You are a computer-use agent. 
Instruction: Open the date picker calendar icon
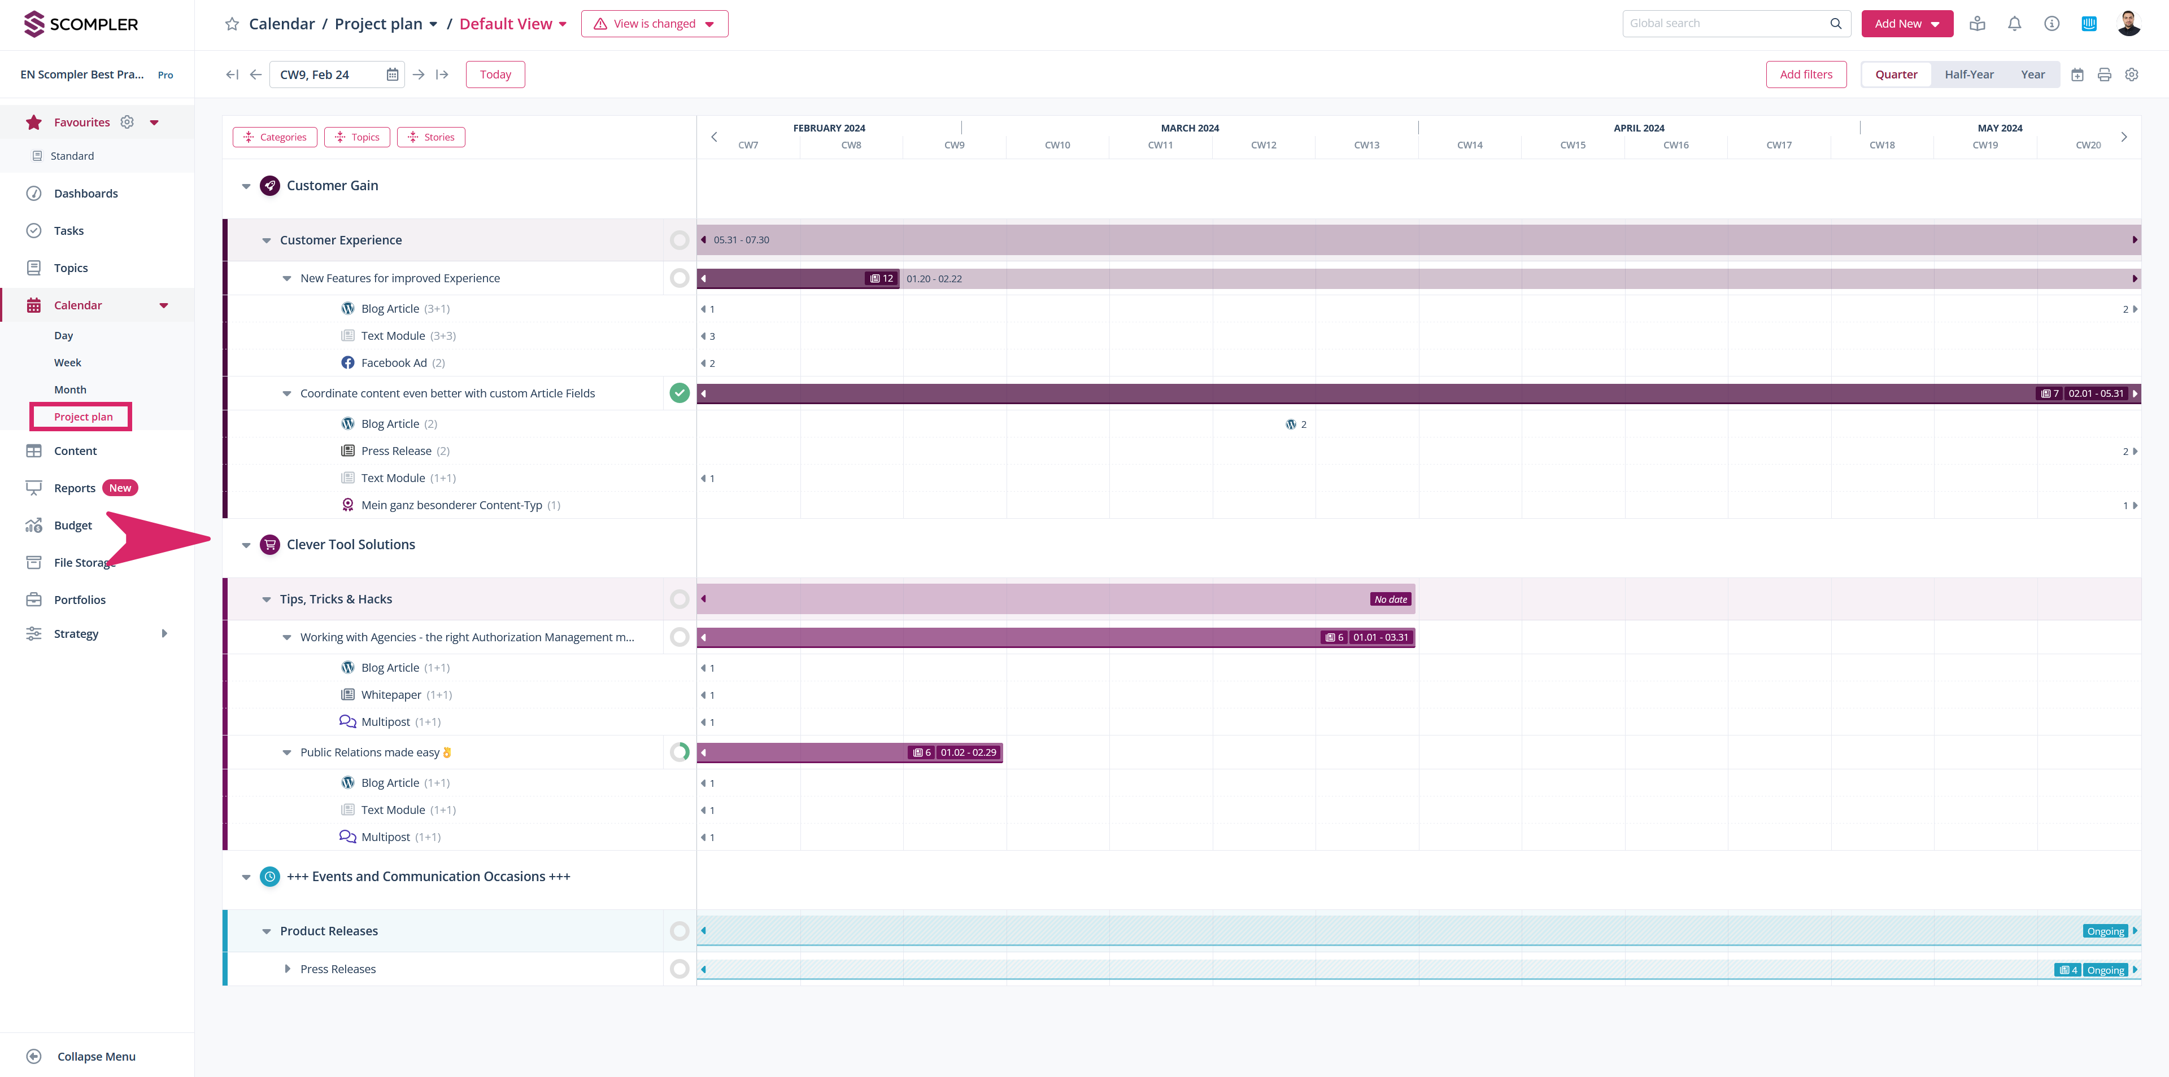tap(393, 75)
